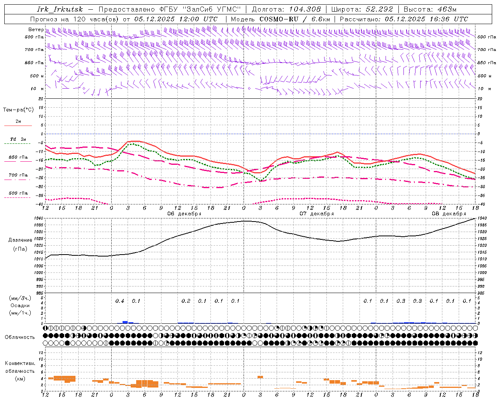Click the 0.4 precipitation amount value

pyautogui.click(x=120, y=301)
